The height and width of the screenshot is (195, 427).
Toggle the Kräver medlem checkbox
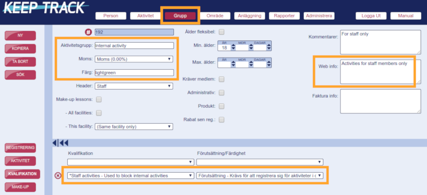click(222, 79)
